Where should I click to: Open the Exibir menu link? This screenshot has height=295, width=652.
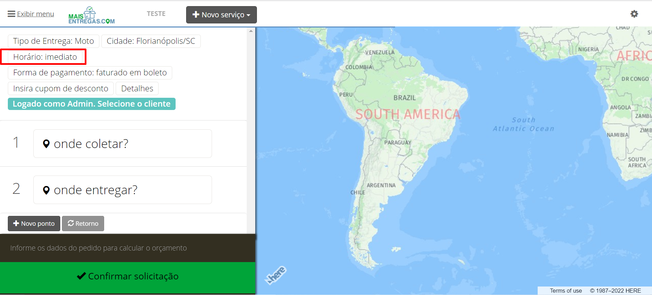(x=35, y=14)
